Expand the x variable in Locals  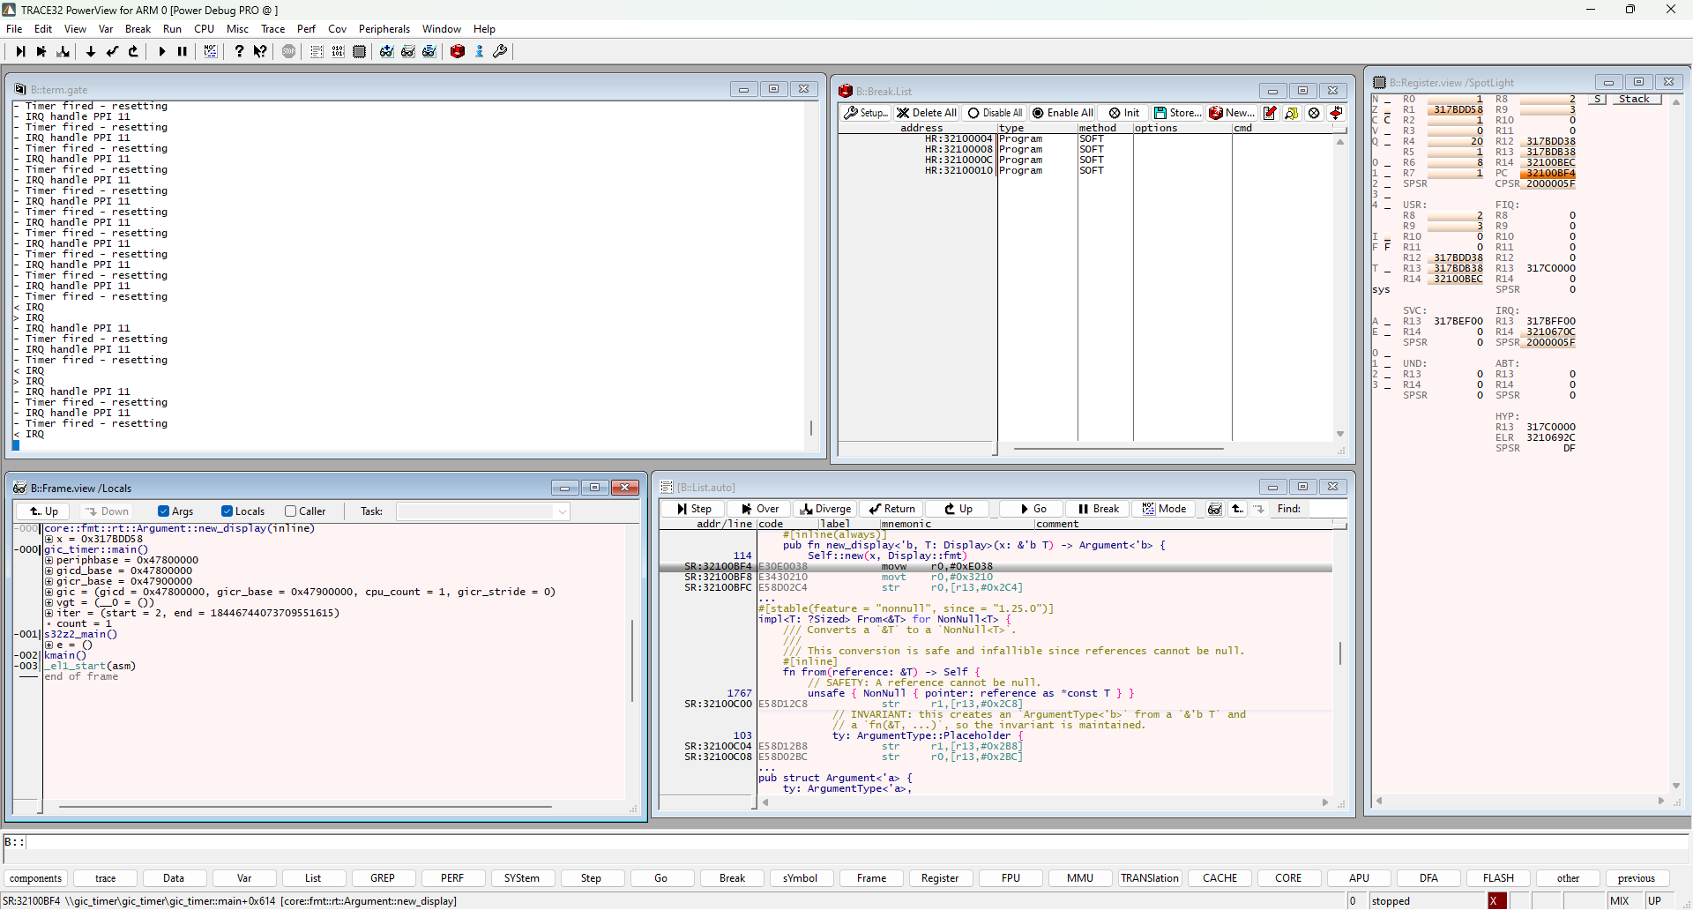[x=48, y=539]
